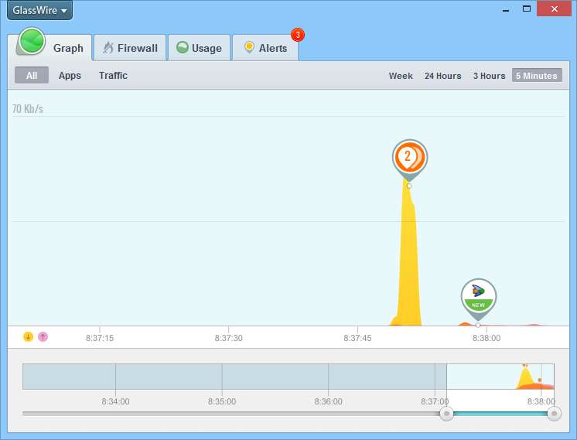Set time range to Week
This screenshot has height=440, width=577.
[401, 76]
